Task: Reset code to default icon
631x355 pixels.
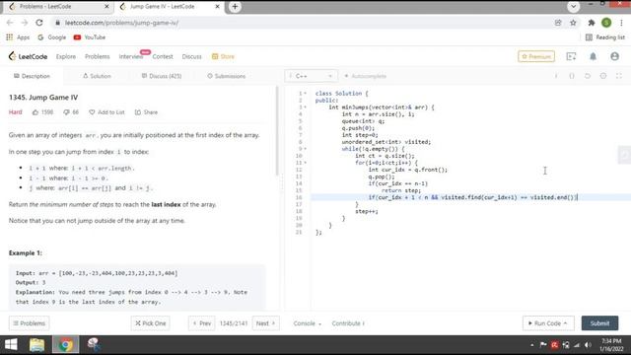Action: [x=588, y=76]
